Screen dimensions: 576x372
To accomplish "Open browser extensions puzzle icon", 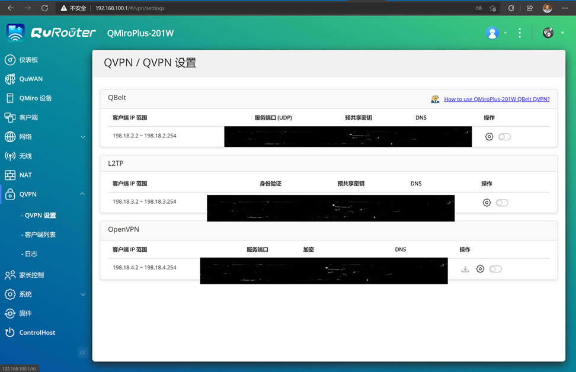I will click(x=511, y=8).
